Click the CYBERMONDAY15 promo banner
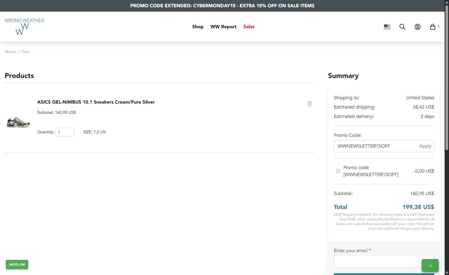Image resolution: width=449 pixels, height=275 pixels. [x=222, y=6]
